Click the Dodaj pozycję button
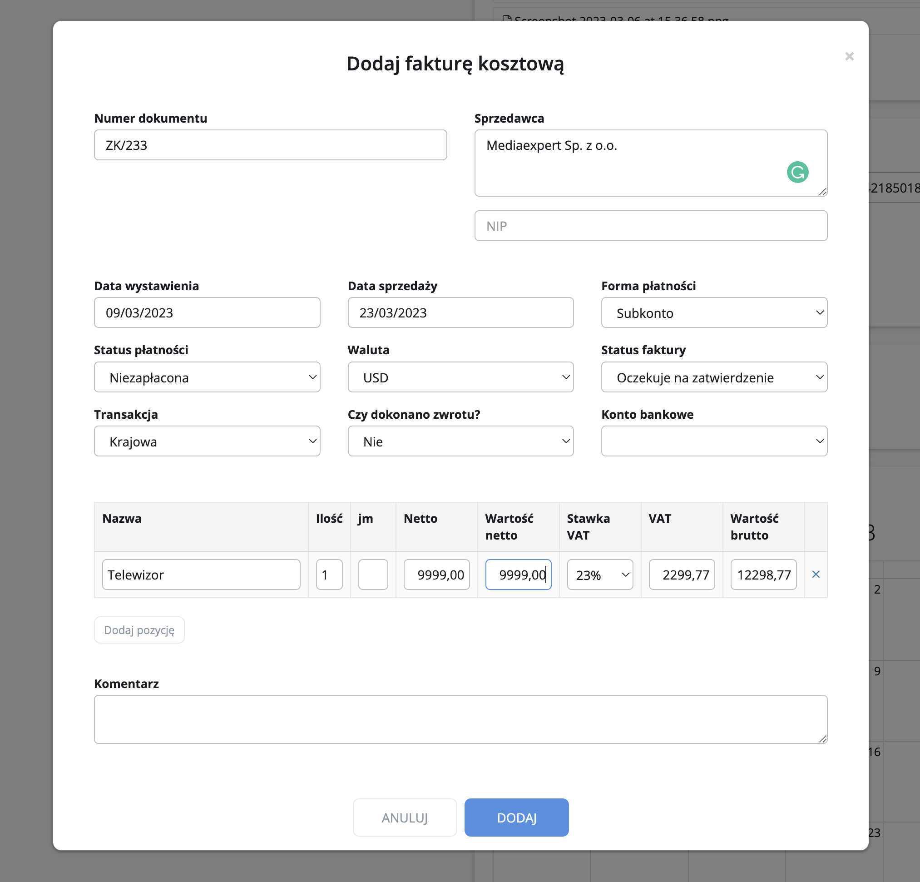920x882 pixels. click(x=139, y=630)
